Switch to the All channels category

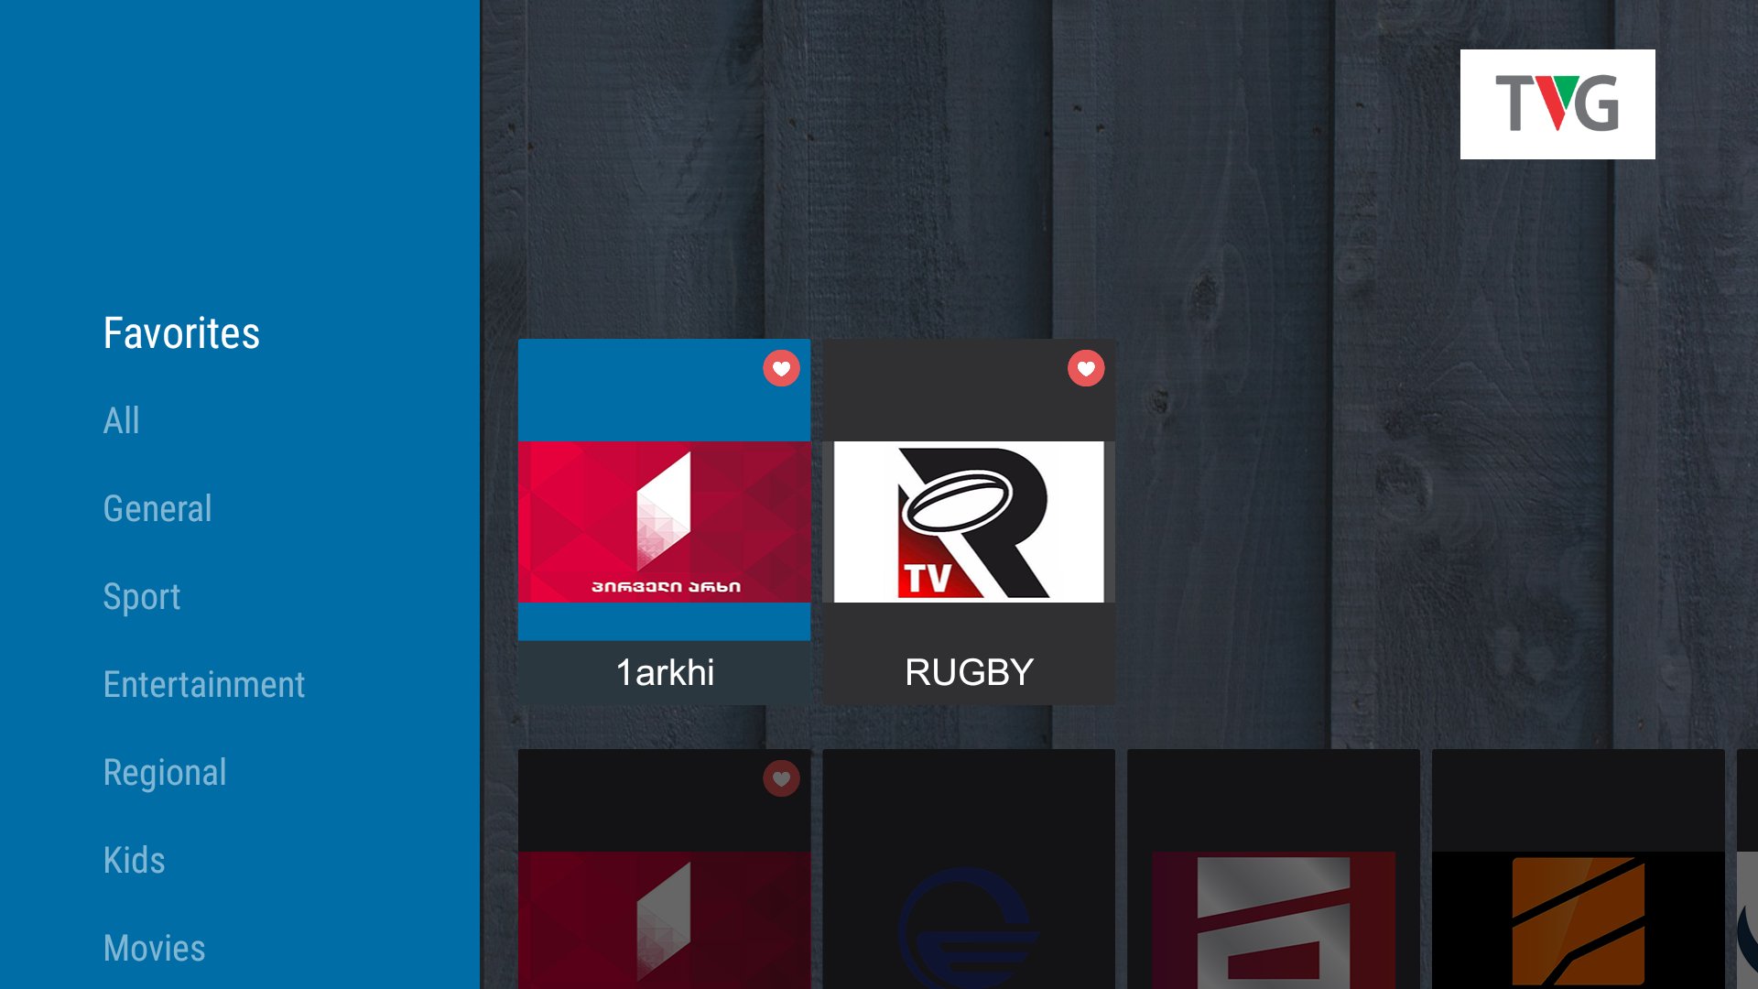[121, 421]
